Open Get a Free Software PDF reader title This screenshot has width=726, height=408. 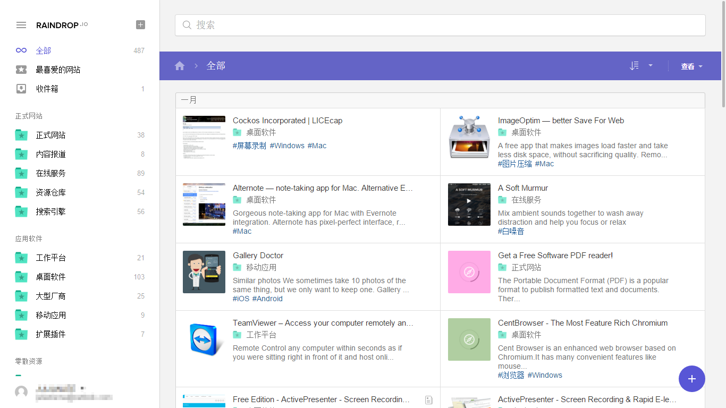(555, 256)
